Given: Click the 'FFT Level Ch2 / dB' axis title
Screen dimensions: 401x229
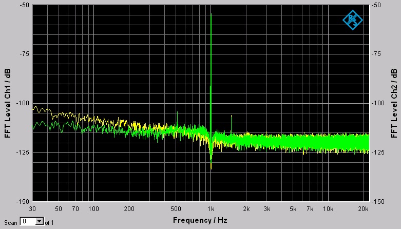Looking at the screenshot, I should (x=394, y=103).
